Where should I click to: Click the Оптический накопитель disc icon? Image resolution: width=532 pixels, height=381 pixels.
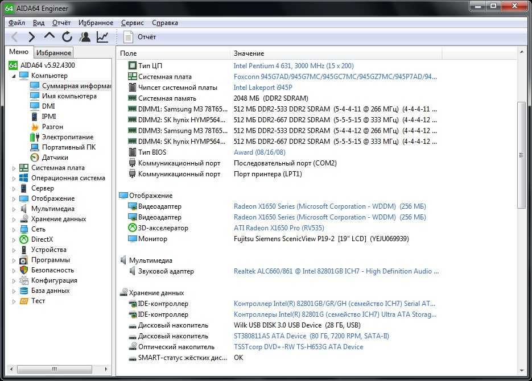coord(133,346)
